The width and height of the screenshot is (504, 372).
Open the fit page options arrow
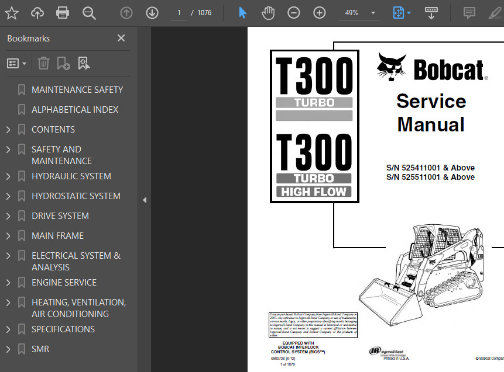(x=409, y=13)
